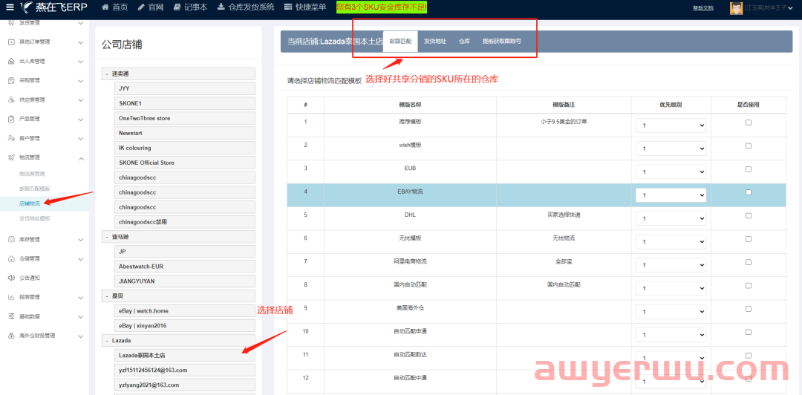Open 快捷菜单 shortcut menu icon
Screen dimensions: 802x395
pos(288,7)
